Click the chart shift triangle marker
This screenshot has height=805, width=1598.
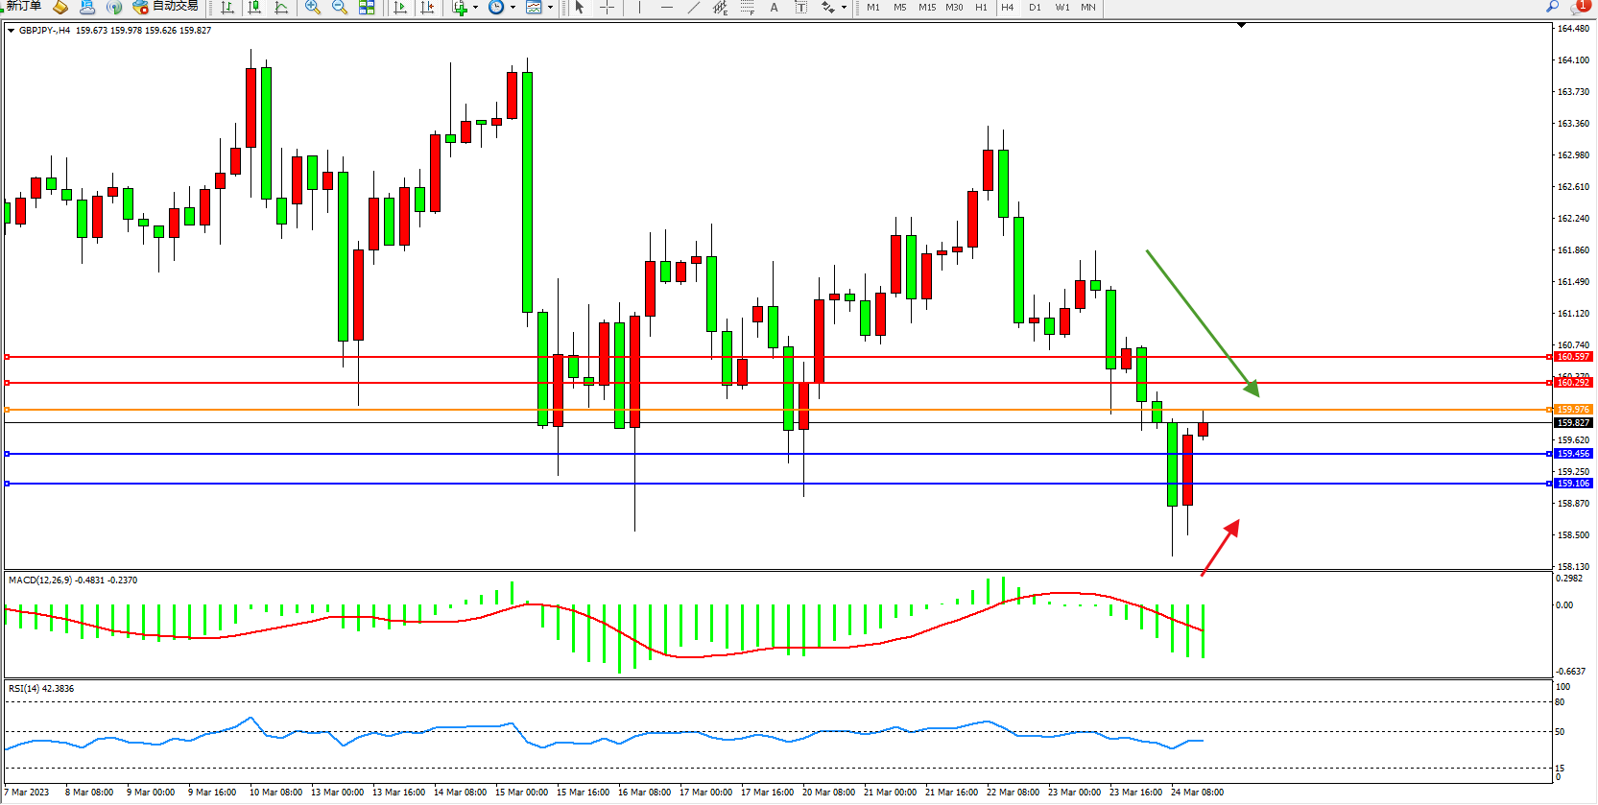[1241, 25]
